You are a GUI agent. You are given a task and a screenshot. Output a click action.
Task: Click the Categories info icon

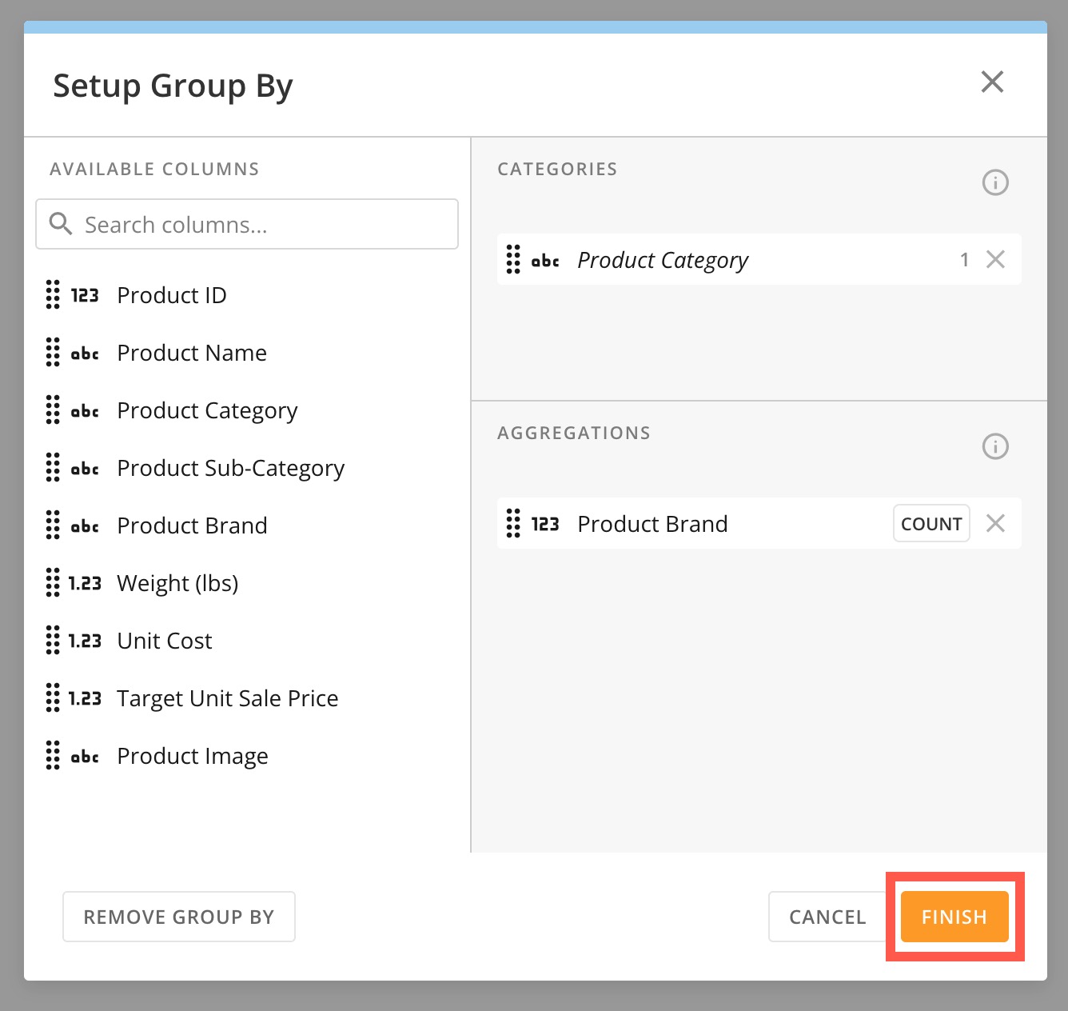(x=994, y=182)
